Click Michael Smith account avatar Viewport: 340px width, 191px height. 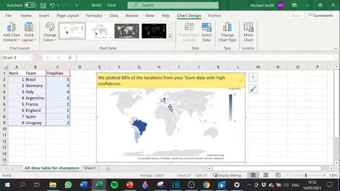click(281, 5)
